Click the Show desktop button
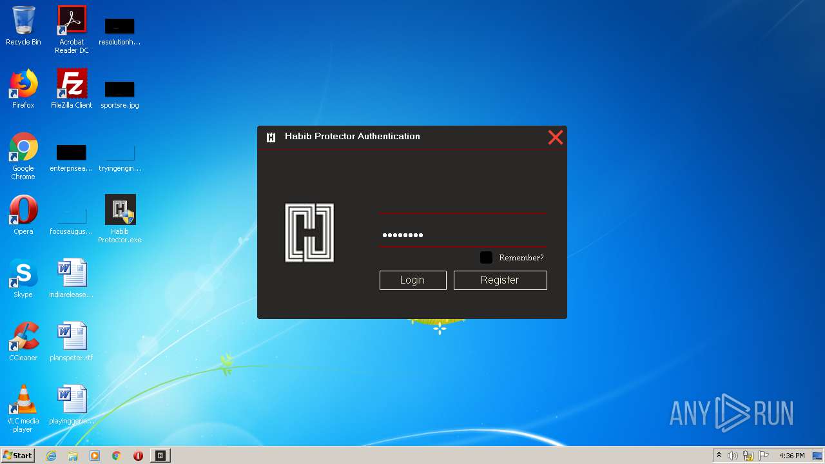 (x=818, y=456)
